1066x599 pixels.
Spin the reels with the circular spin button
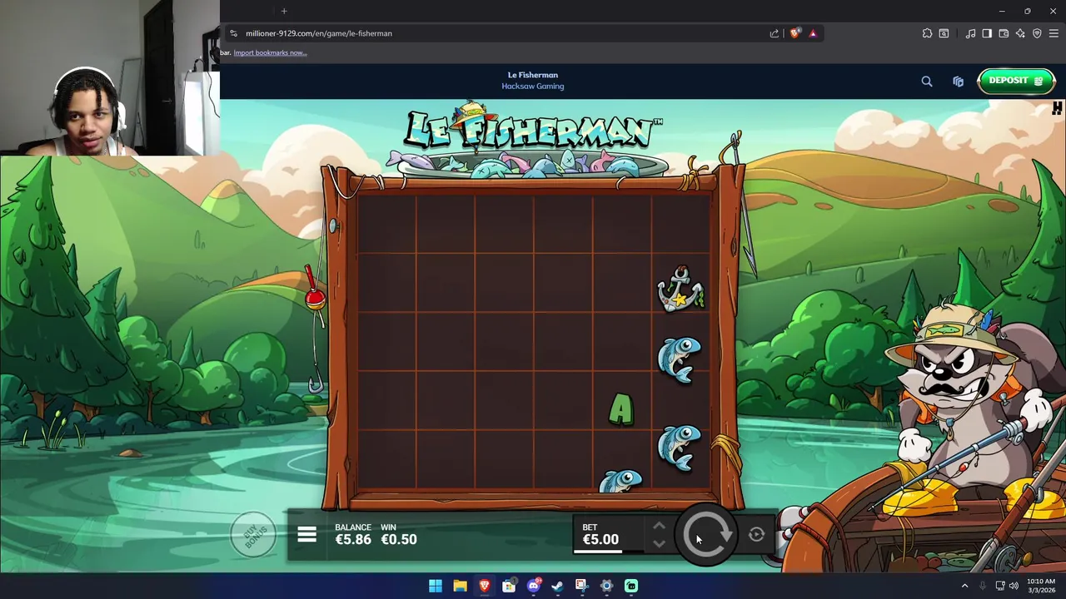706,536
